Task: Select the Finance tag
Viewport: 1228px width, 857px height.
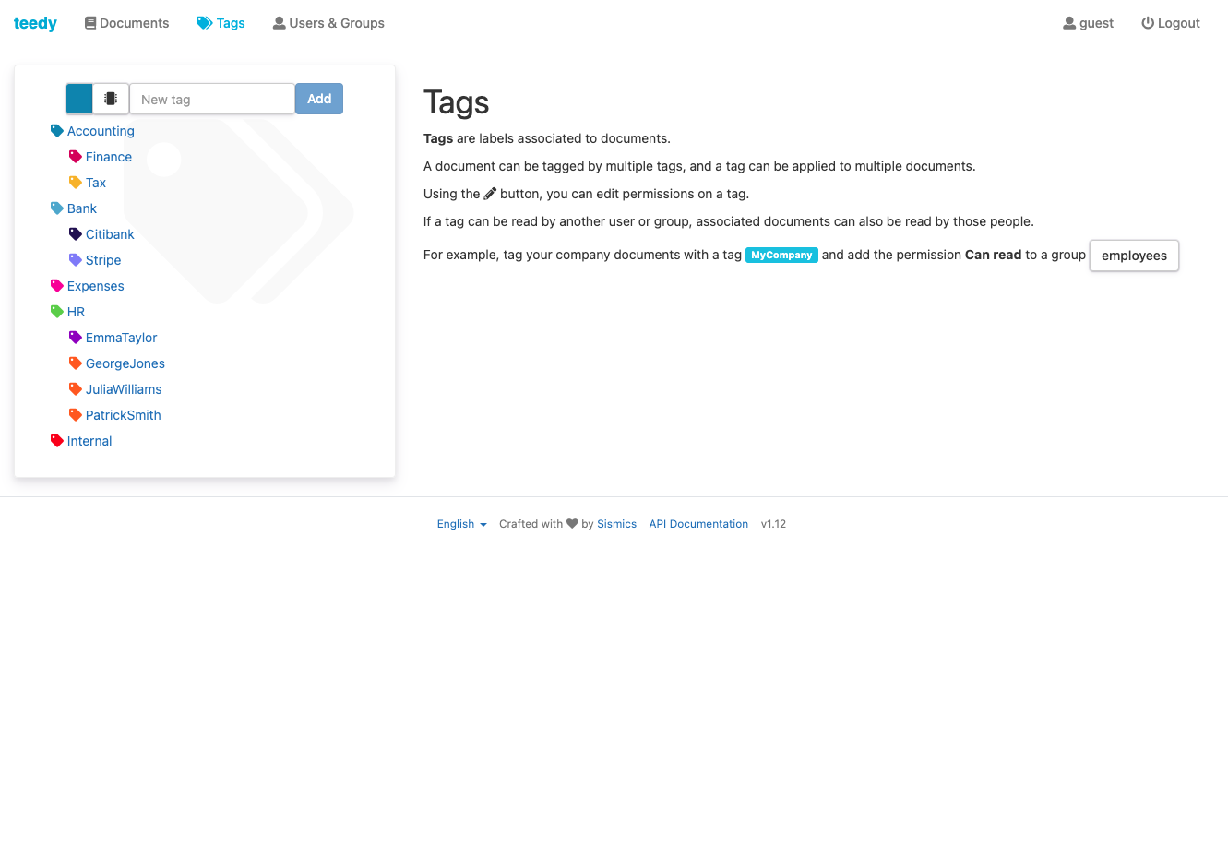Action: (x=109, y=157)
